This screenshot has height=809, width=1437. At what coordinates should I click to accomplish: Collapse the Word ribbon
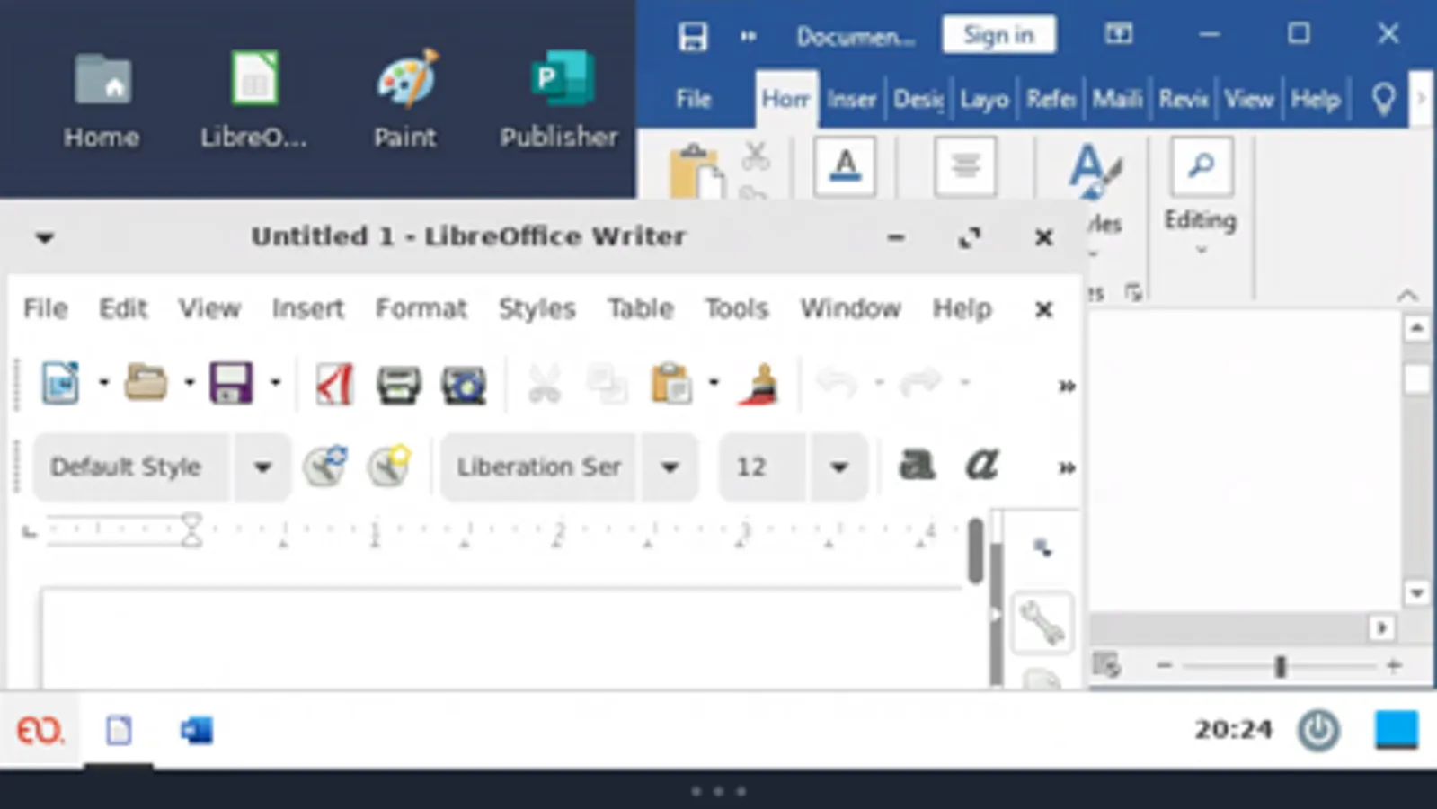click(1407, 295)
